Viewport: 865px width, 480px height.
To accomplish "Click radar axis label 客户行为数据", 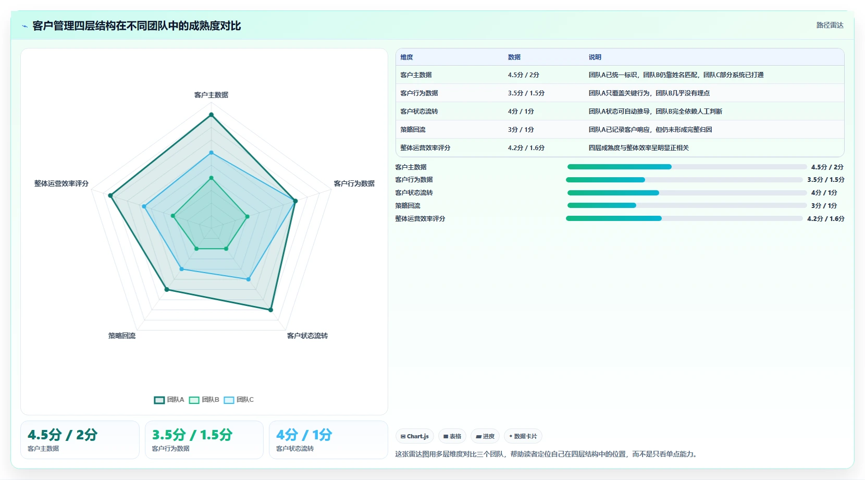I will pyautogui.click(x=354, y=183).
